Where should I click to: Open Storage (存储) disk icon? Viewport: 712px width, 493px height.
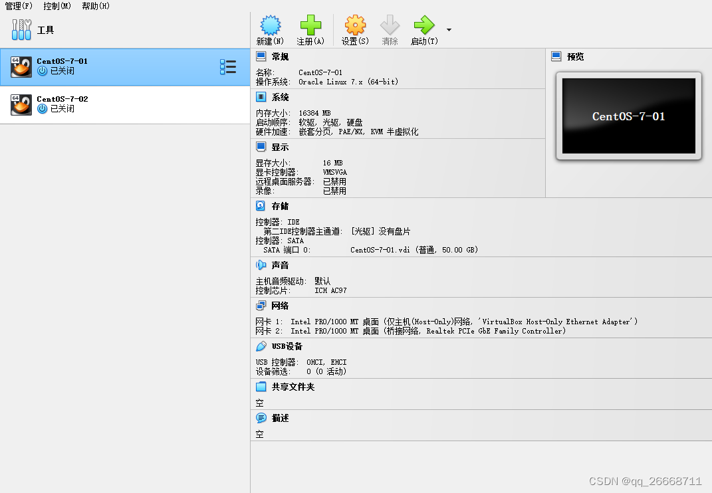click(x=261, y=206)
